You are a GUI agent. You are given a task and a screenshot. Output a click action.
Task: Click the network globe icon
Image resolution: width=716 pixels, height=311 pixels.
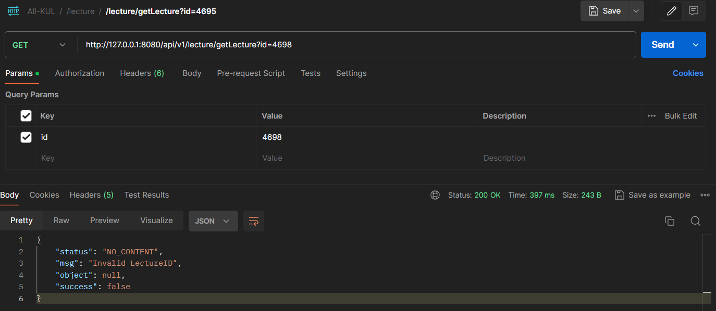point(435,195)
